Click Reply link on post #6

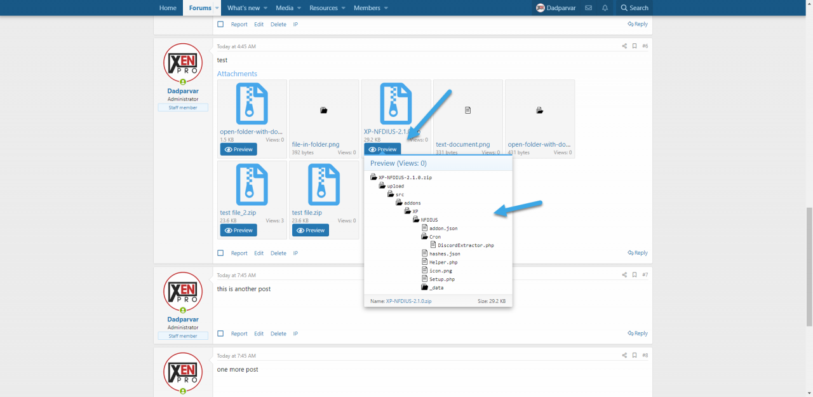(638, 253)
